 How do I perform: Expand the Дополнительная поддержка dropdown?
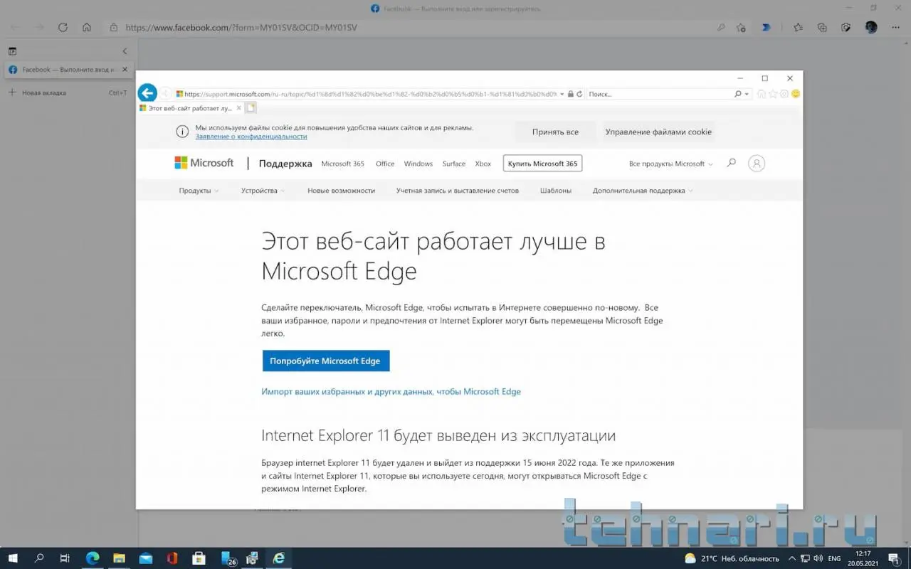click(643, 191)
